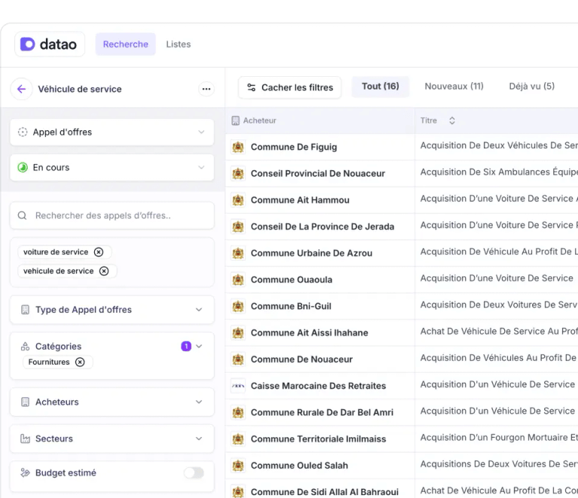Click the Categories count badge

coord(186,346)
